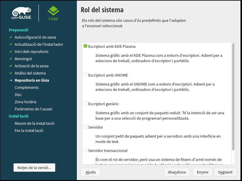242x181 pixels.
Task: Open Notes de la versió
Action: tap(34, 168)
